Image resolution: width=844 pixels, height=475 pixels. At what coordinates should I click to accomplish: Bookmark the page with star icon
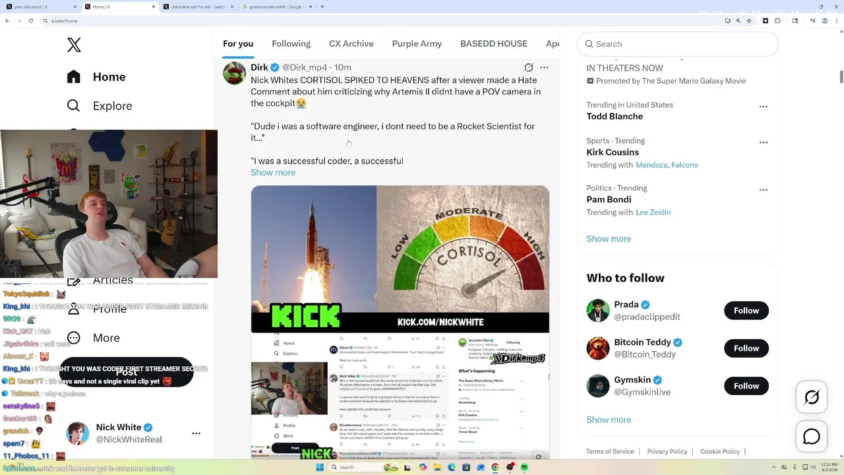(x=749, y=20)
